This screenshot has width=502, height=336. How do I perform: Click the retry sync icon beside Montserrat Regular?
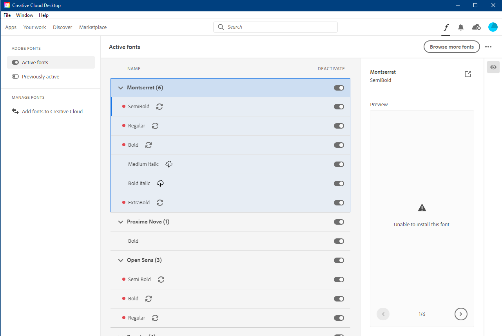155,126
